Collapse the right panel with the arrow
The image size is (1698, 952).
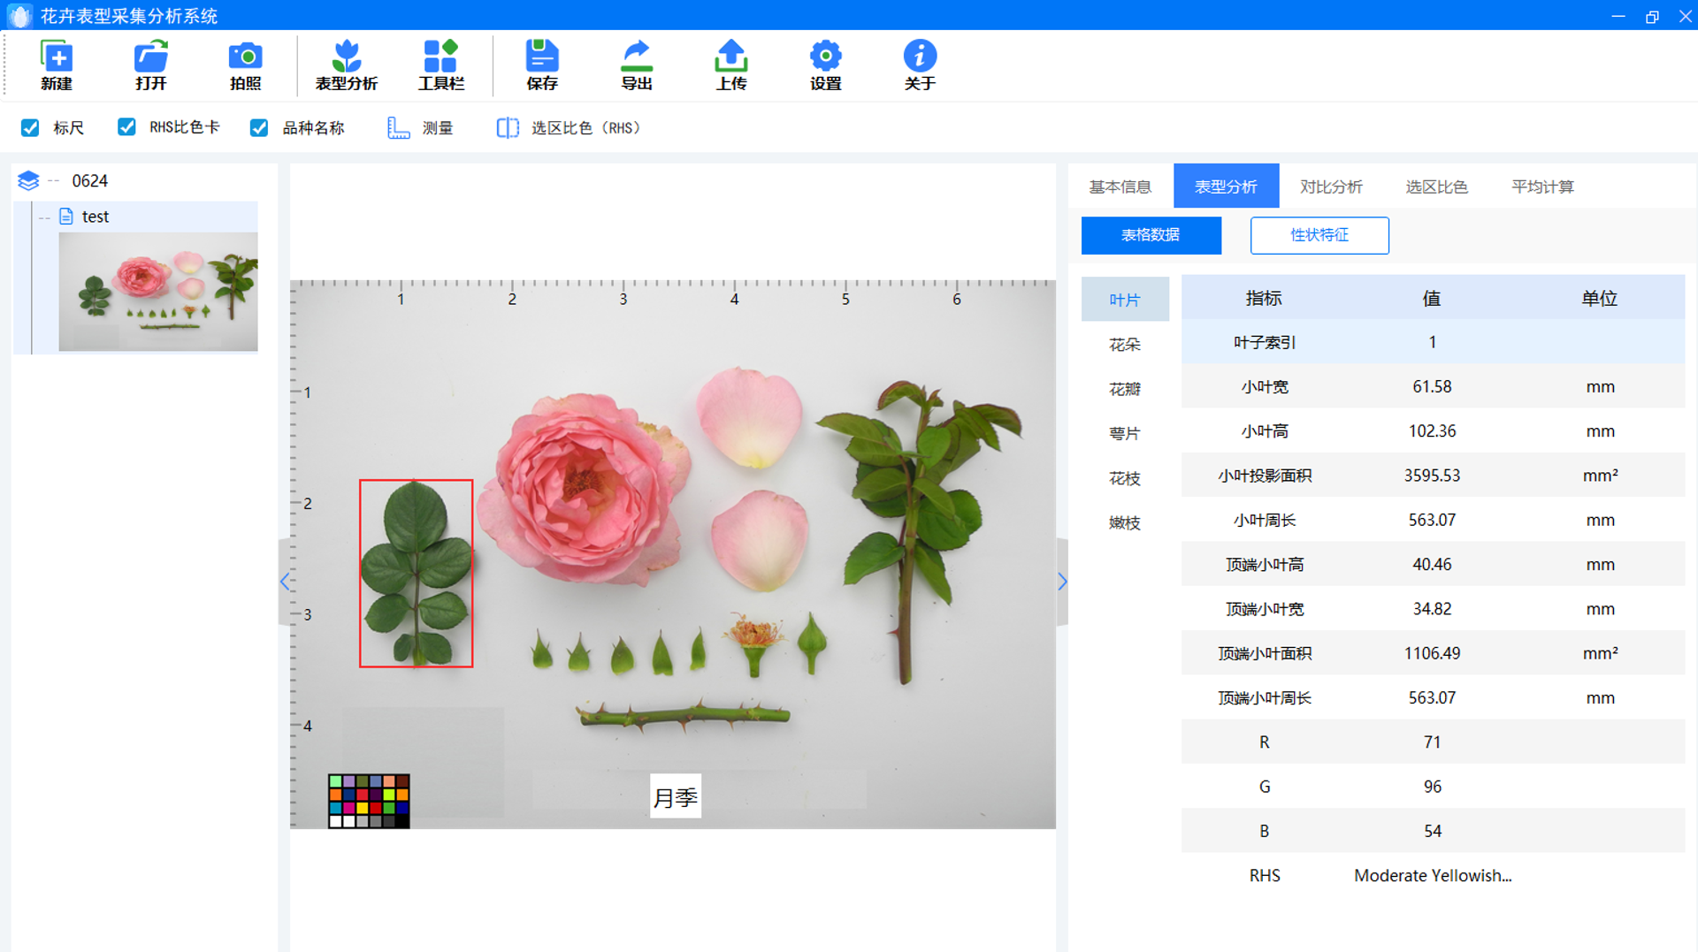[x=1062, y=582]
